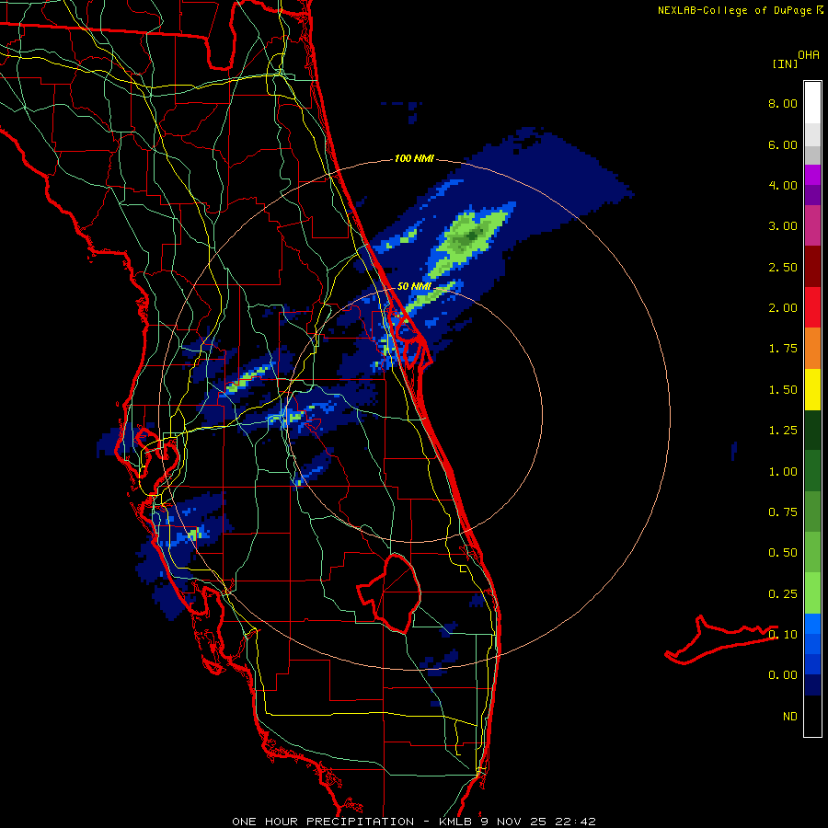This screenshot has width=828, height=828.
Task: Click the 2.50 legend value
Action: (783, 267)
